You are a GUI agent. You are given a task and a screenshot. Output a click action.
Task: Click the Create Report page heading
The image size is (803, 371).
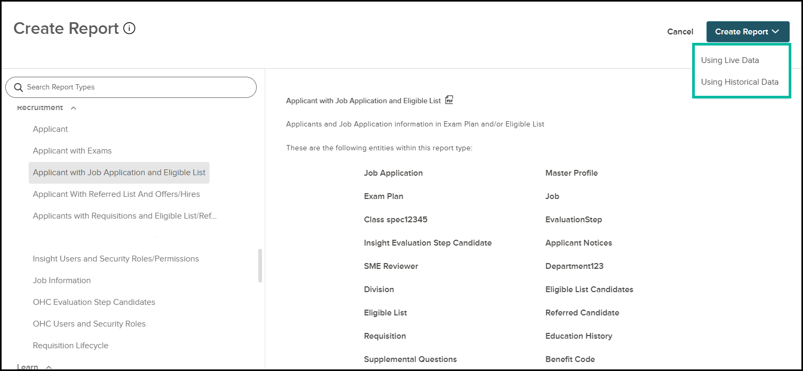coord(66,29)
